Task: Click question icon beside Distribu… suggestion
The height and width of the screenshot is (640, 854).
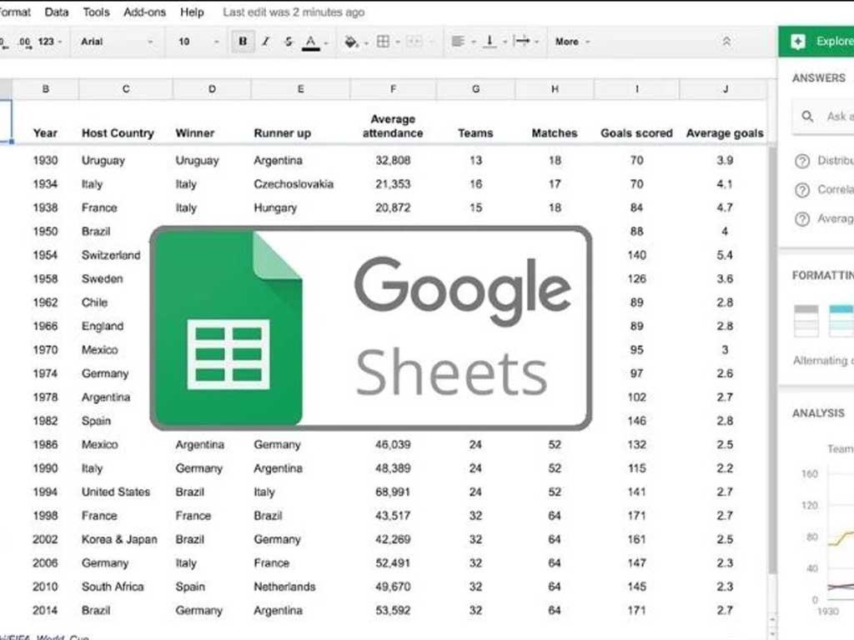Action: [x=802, y=161]
